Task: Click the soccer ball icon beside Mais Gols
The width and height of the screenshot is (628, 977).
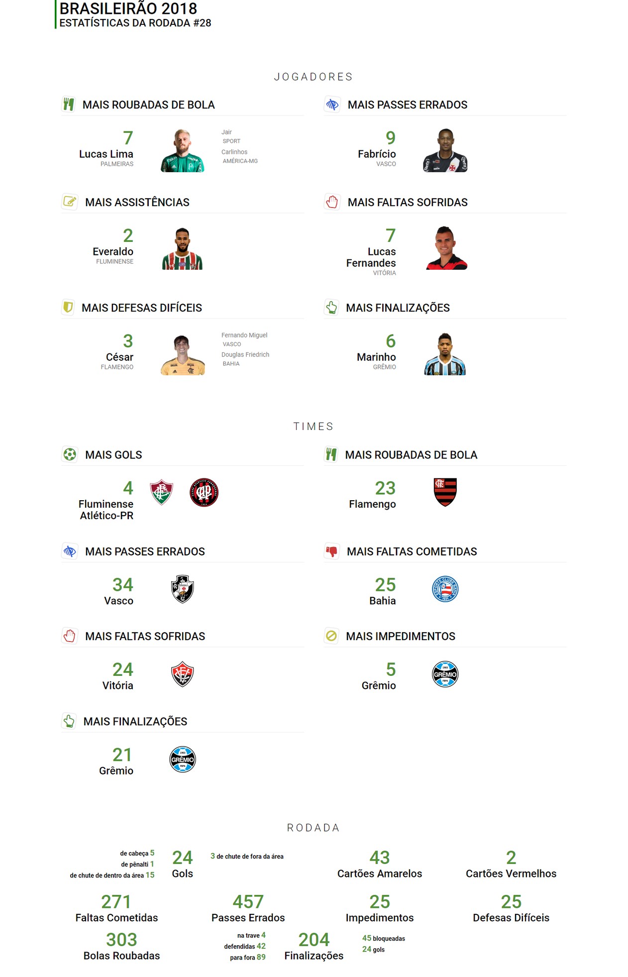Action: [70, 454]
